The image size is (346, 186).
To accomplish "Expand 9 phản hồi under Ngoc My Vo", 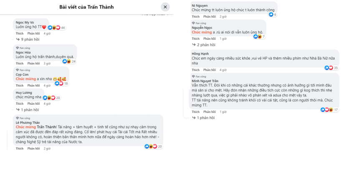I will [x=28, y=40].
